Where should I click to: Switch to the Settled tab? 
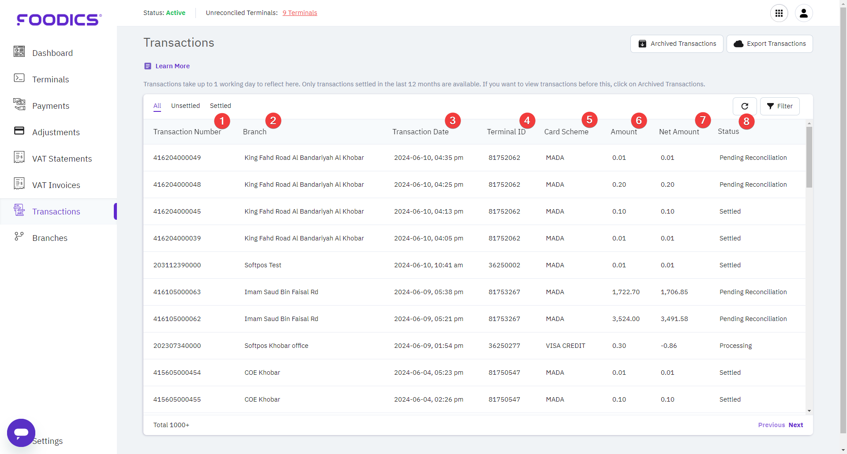tap(220, 106)
